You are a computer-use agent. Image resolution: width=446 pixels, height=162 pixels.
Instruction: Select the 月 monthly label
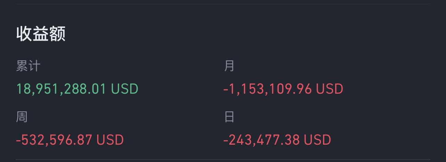[229, 66]
